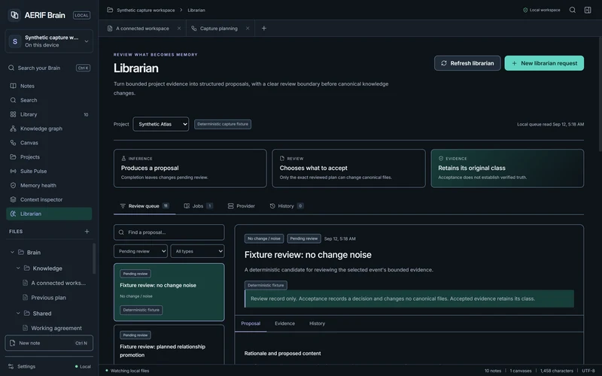The height and width of the screenshot is (376, 602).
Task: Click 'Search your Brain' box
Action: (49, 68)
